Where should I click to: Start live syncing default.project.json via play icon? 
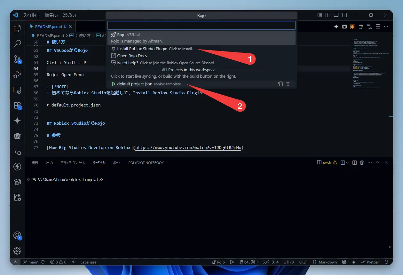point(114,84)
